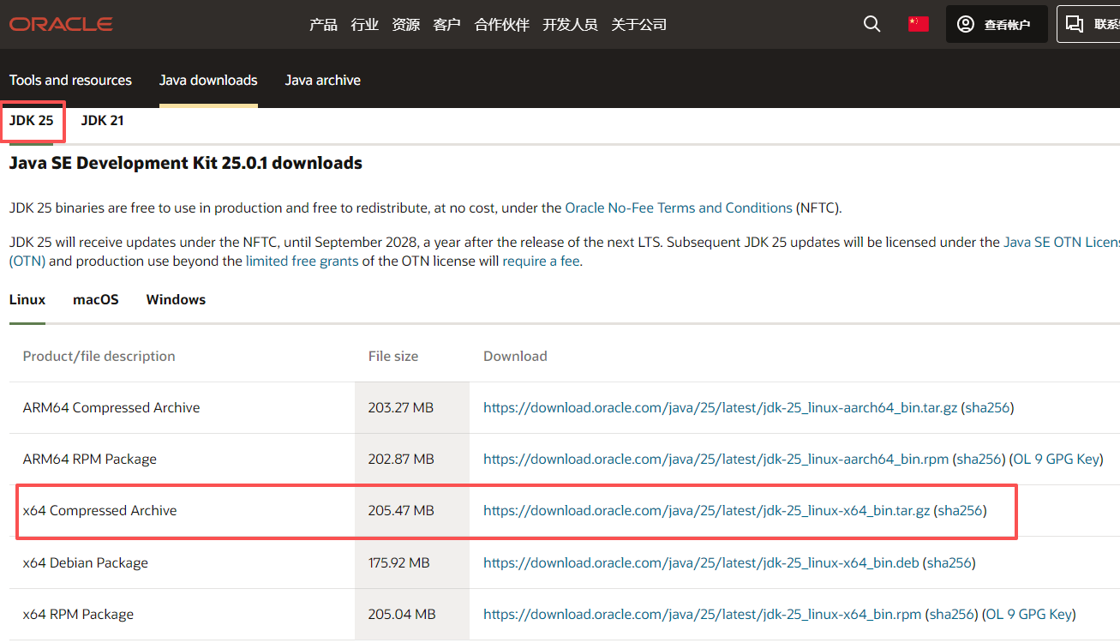This screenshot has height=643, width=1120.
Task: Switch to Tools and resources tab
Action: [x=70, y=80]
